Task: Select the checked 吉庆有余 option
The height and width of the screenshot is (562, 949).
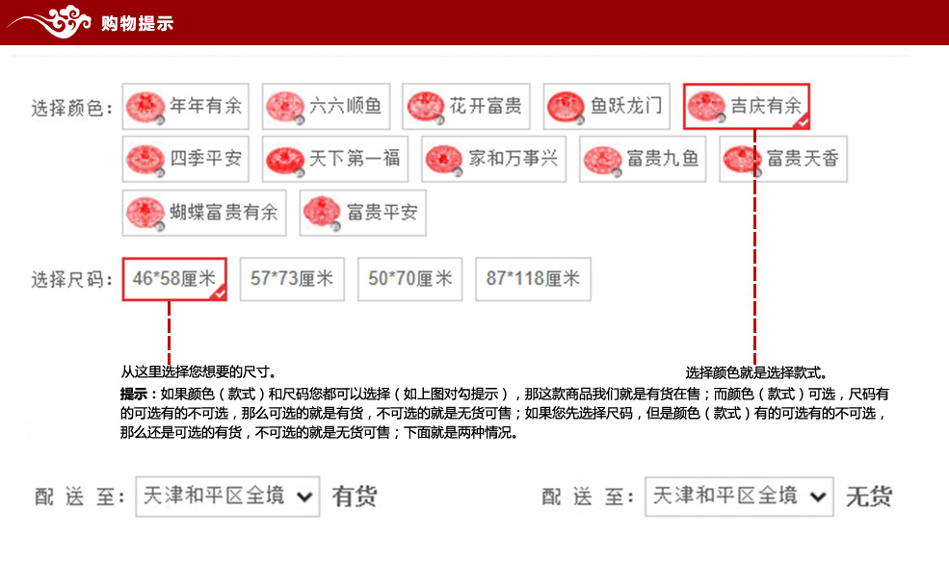Action: click(747, 107)
